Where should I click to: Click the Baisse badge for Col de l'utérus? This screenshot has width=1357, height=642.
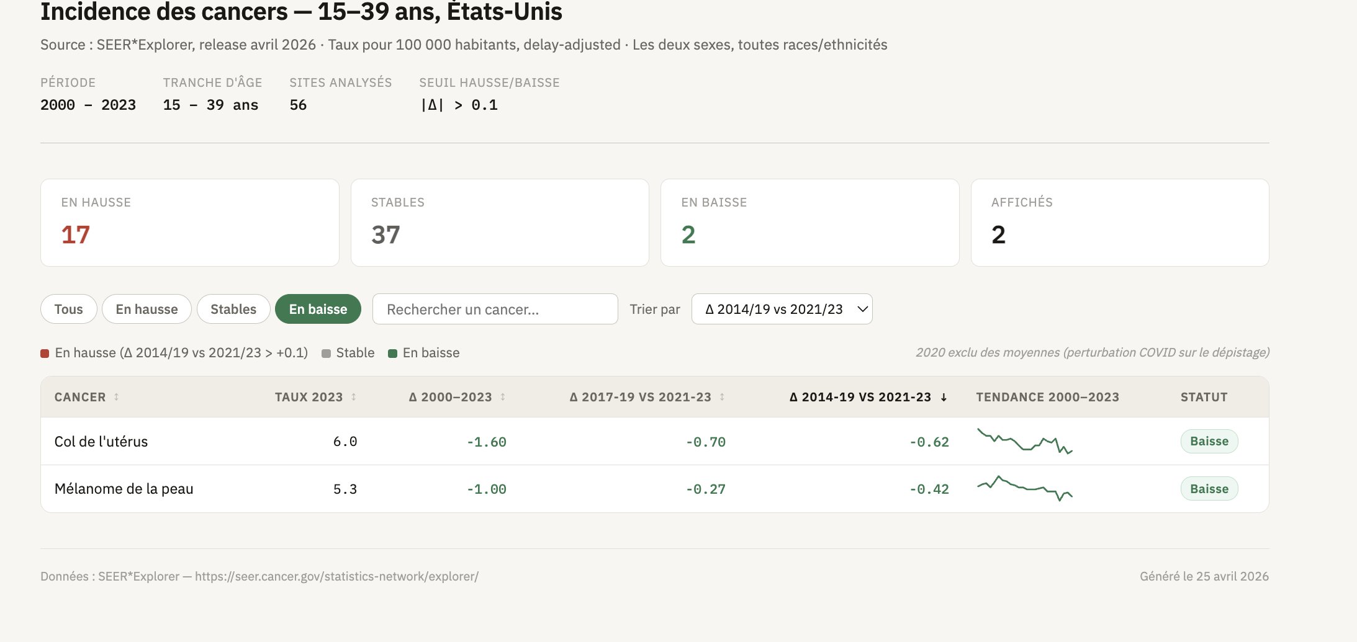pos(1209,441)
